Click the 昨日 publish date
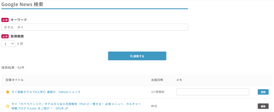 154,106
